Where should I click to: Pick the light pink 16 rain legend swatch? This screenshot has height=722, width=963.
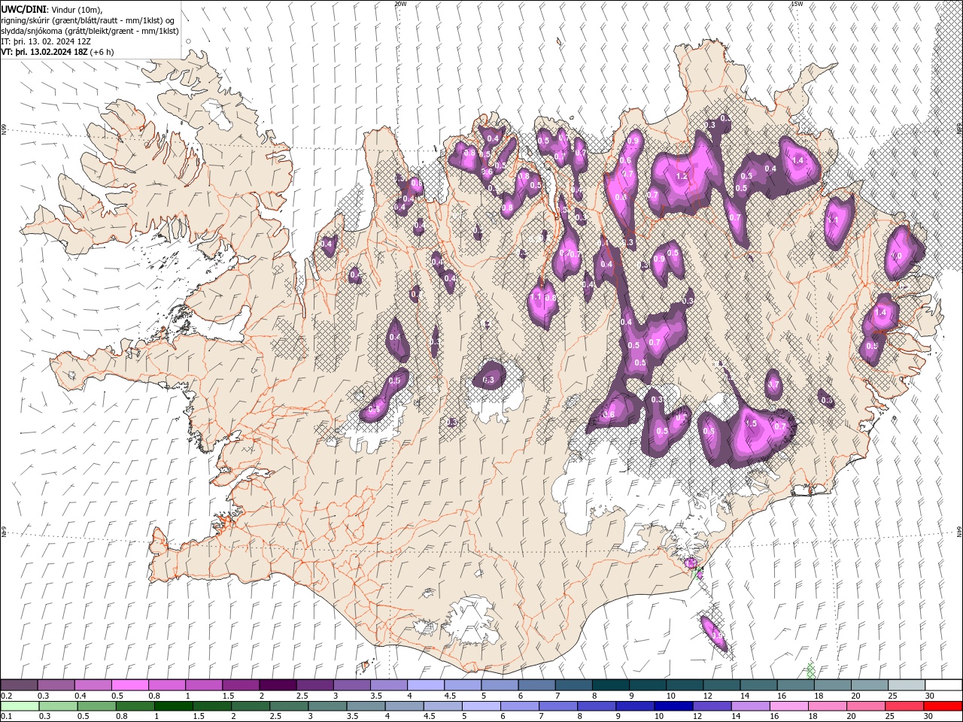(788, 706)
